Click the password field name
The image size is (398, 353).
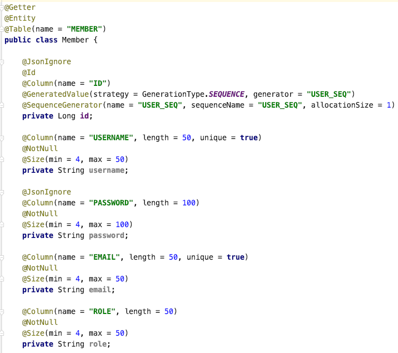(107, 235)
